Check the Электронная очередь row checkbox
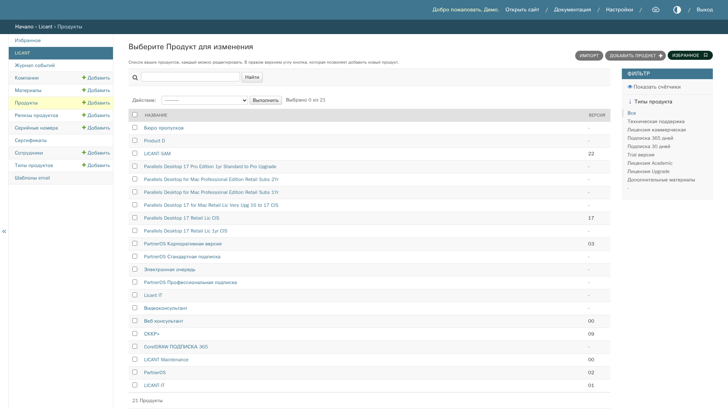Image resolution: width=728 pixels, height=409 pixels. [x=135, y=269]
